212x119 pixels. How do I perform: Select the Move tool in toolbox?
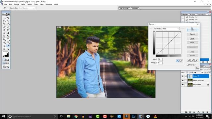coord(8,18)
